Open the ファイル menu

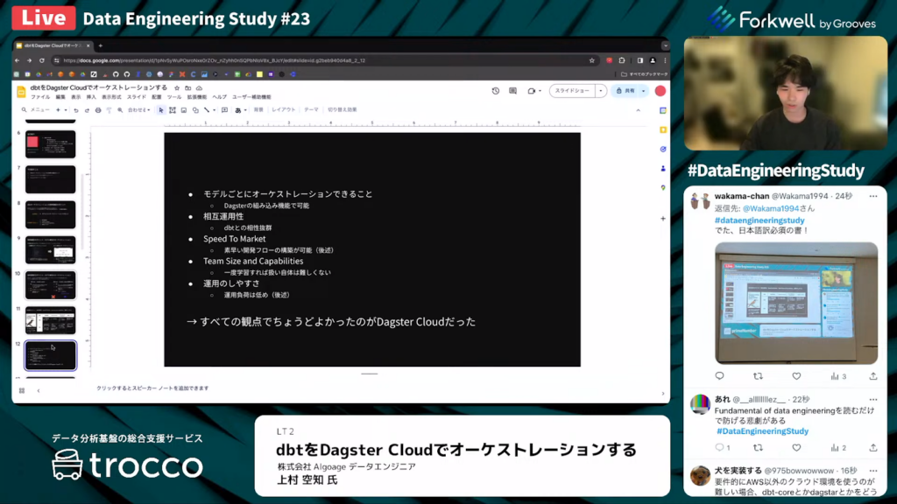coord(40,97)
